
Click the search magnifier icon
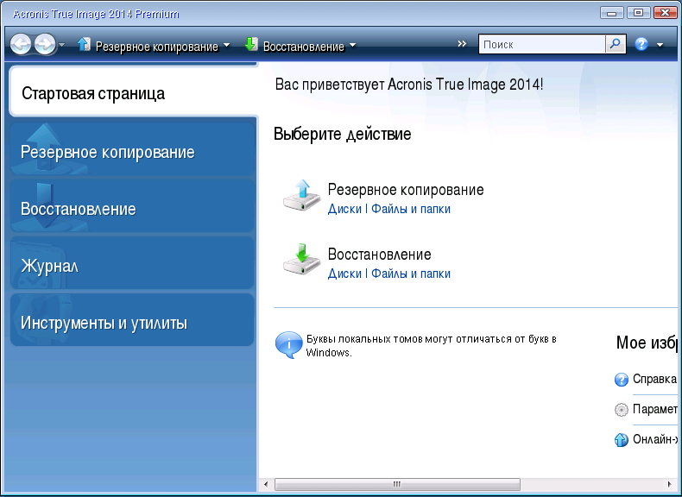(616, 44)
